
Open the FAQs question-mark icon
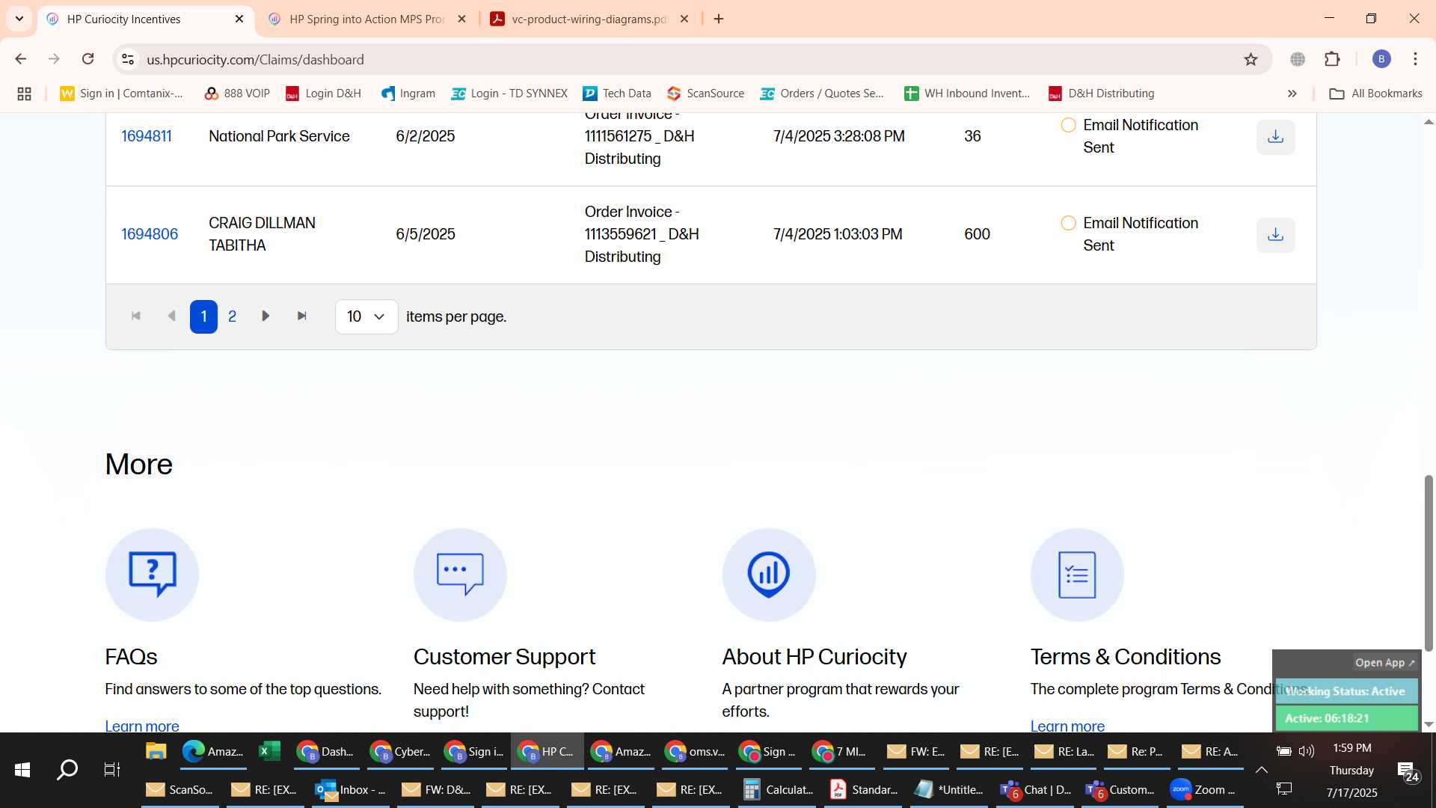click(152, 575)
